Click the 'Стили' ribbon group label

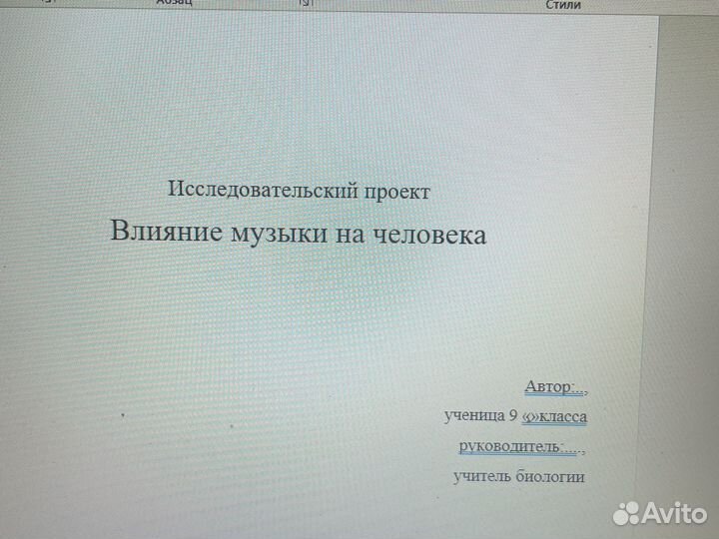pyautogui.click(x=563, y=5)
